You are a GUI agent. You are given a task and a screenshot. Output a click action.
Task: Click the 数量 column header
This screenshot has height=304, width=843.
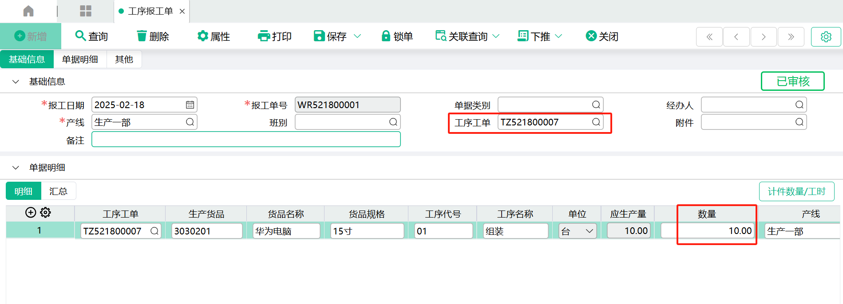click(x=707, y=214)
